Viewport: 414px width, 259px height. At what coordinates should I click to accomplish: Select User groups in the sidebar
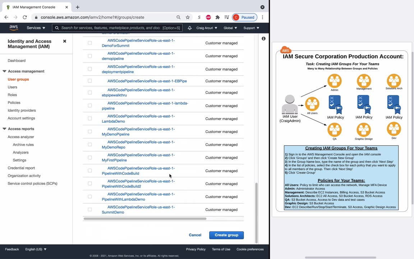tap(18, 79)
